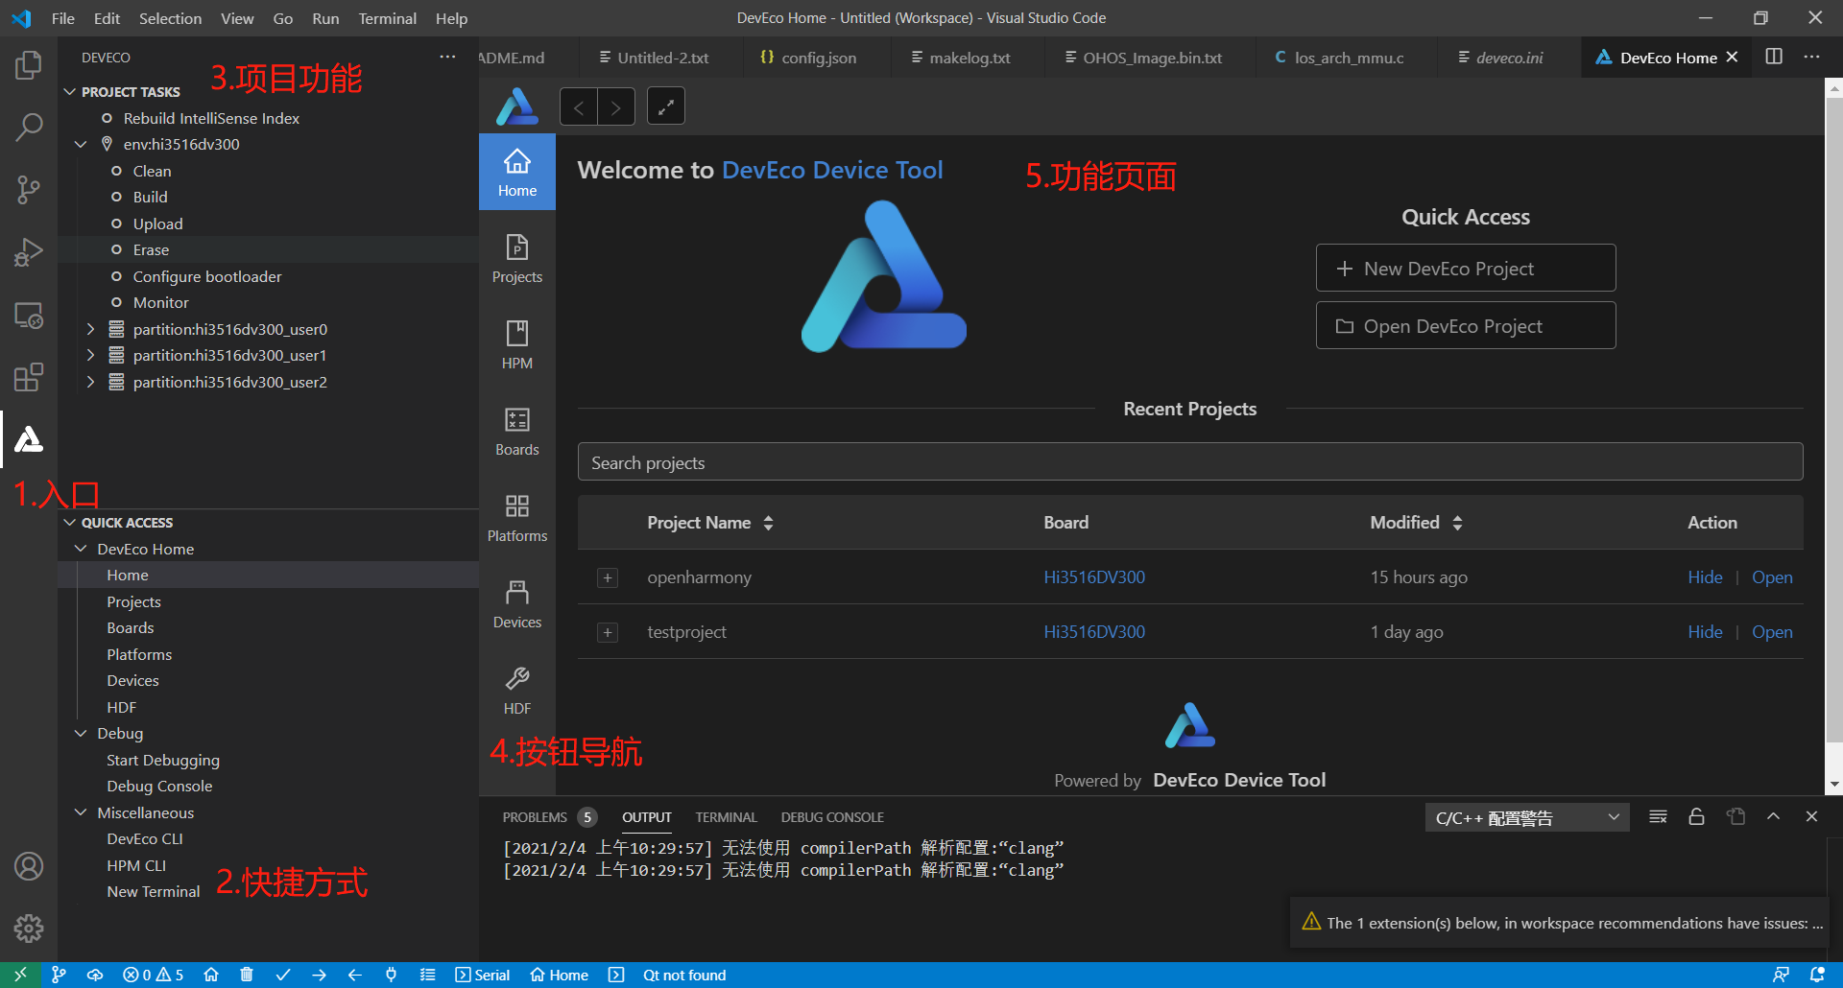Open the Terminal menu
This screenshot has width=1843, height=988.
point(387,18)
